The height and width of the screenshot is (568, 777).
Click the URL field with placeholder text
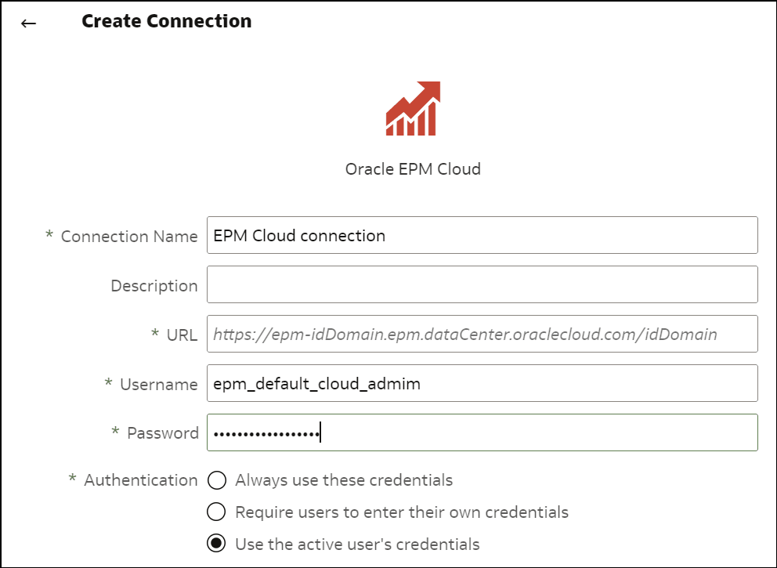coord(482,334)
